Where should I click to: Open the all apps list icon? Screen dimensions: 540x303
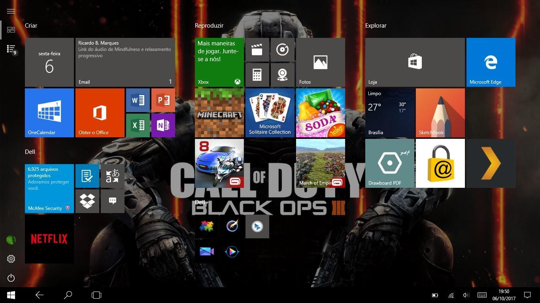pos(11,49)
